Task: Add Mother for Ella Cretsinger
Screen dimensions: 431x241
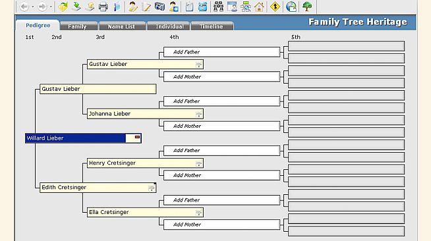Action: [222, 225]
